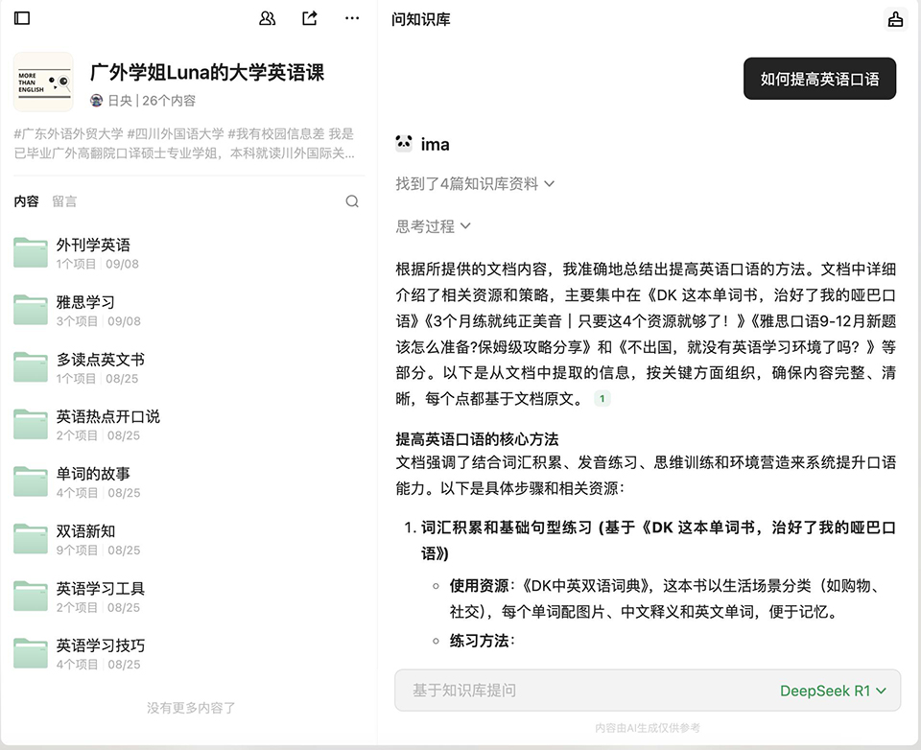Switch to the 留言 tab
The height and width of the screenshot is (750, 921).
[x=64, y=201]
